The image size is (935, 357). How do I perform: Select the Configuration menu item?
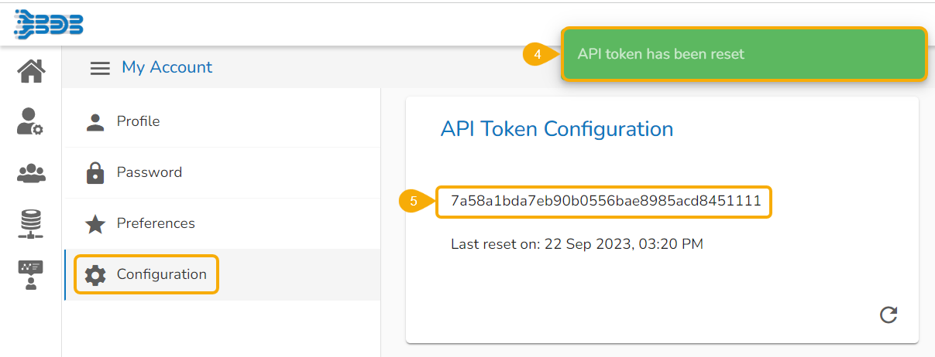[x=161, y=274]
